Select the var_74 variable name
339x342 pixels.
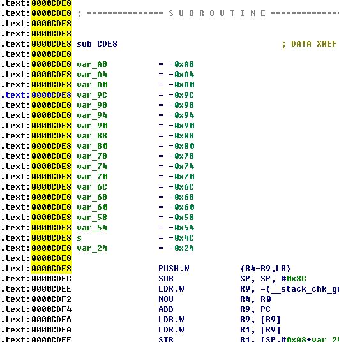click(x=92, y=167)
